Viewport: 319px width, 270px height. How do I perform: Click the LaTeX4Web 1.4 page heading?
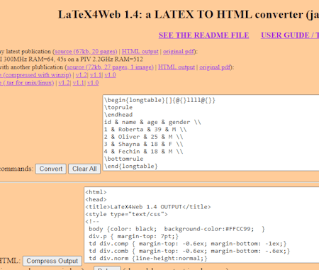(x=189, y=15)
